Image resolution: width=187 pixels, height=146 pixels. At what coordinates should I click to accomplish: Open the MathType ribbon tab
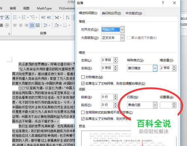point(44,8)
